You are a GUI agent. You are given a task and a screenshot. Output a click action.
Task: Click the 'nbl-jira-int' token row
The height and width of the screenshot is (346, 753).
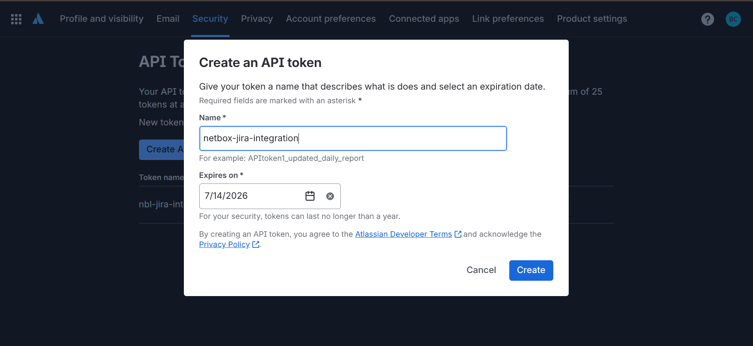coord(161,204)
